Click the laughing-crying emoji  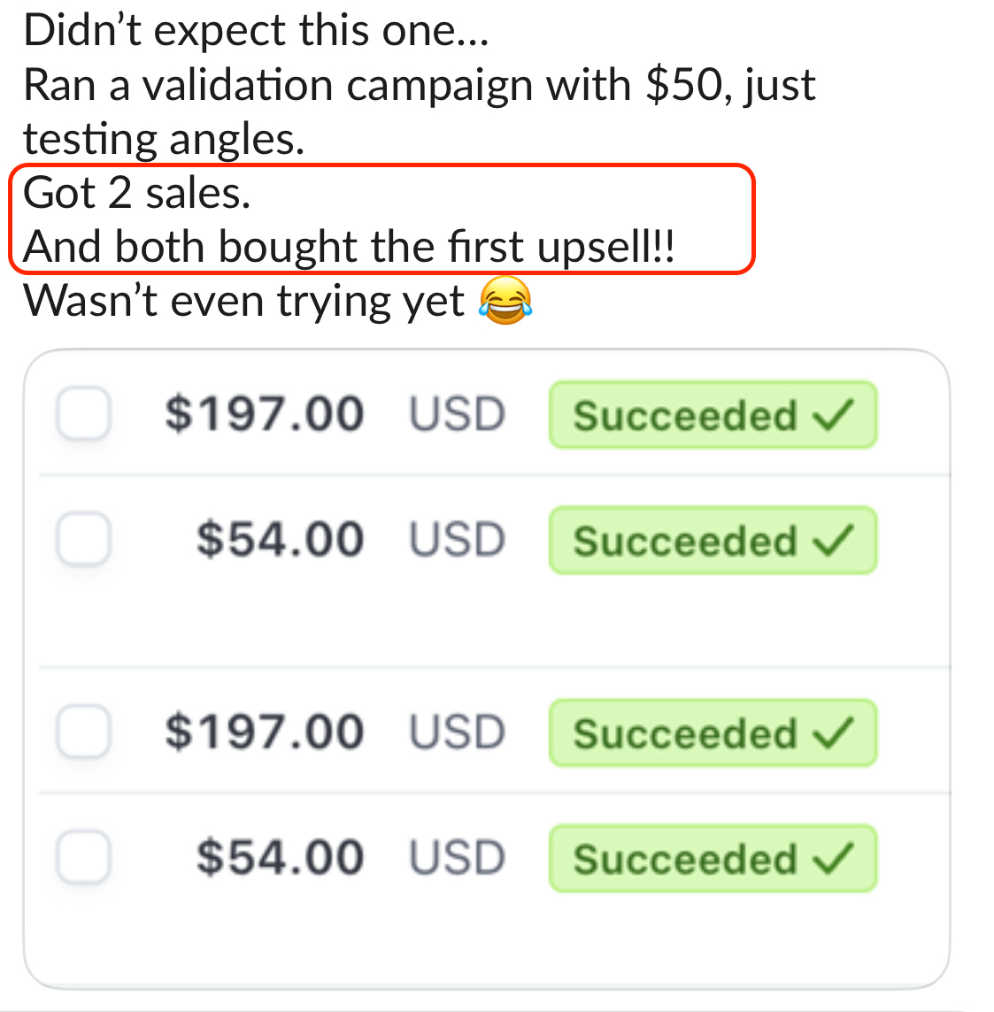click(x=505, y=301)
